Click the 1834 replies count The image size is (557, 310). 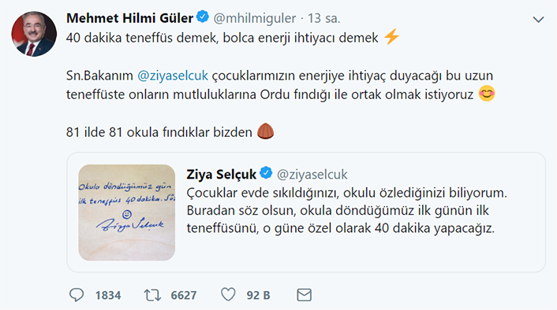[x=108, y=295]
